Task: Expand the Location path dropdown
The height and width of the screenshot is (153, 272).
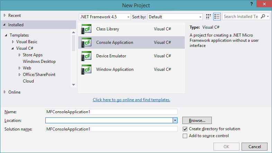Action: point(175,120)
